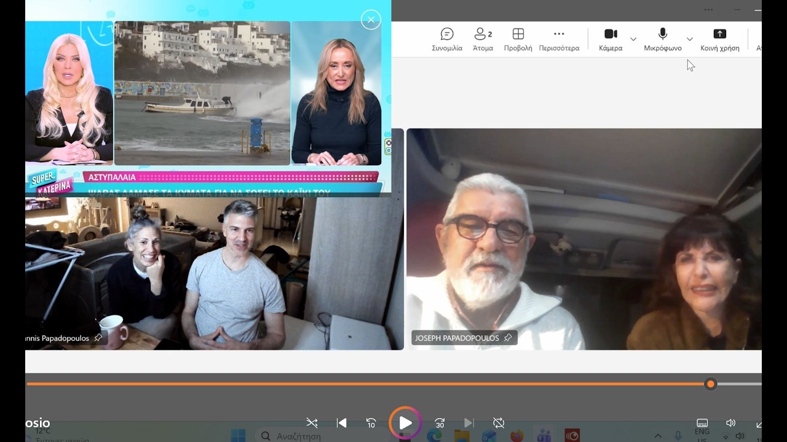Skip forward 30 seconds
This screenshot has width=787, height=442.
pos(440,423)
